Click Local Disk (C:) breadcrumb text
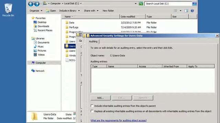The height and width of the screenshot is (123, 220). point(71,3)
